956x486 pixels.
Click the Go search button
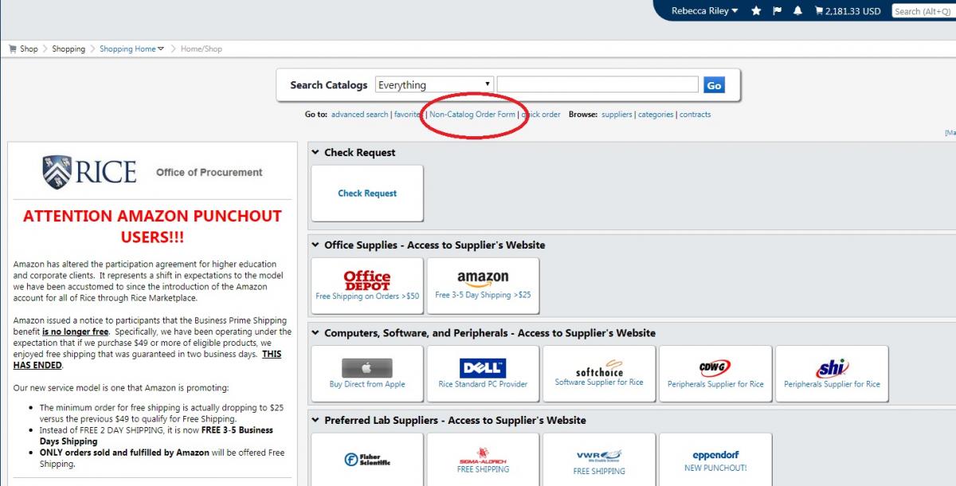(x=714, y=85)
